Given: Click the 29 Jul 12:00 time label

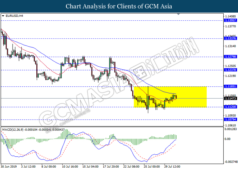Looking at the screenshot, I should pos(172,167).
